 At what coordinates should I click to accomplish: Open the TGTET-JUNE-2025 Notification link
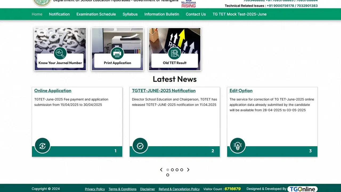coord(164,91)
